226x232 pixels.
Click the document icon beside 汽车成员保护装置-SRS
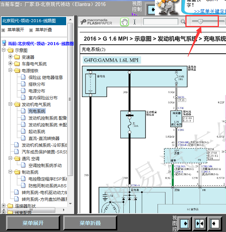click(x=17, y=152)
